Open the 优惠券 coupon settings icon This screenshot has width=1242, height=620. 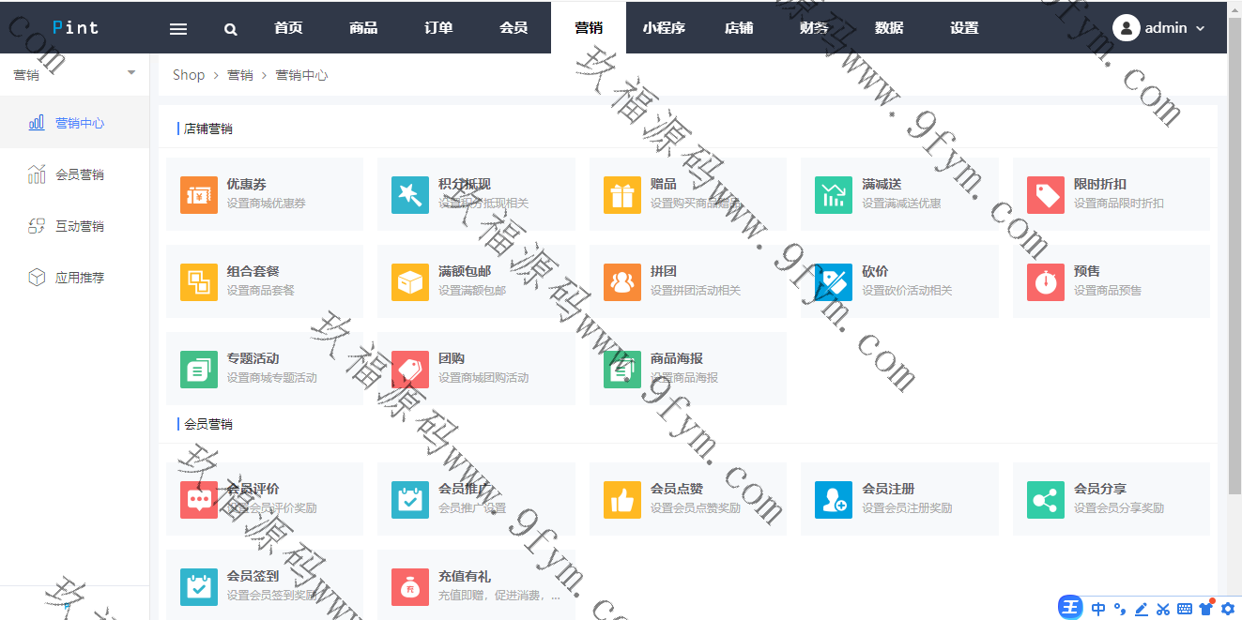[x=199, y=195]
